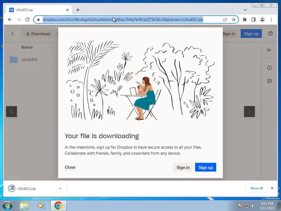
Task: Close the downloading dialog
Action: [x=70, y=167]
